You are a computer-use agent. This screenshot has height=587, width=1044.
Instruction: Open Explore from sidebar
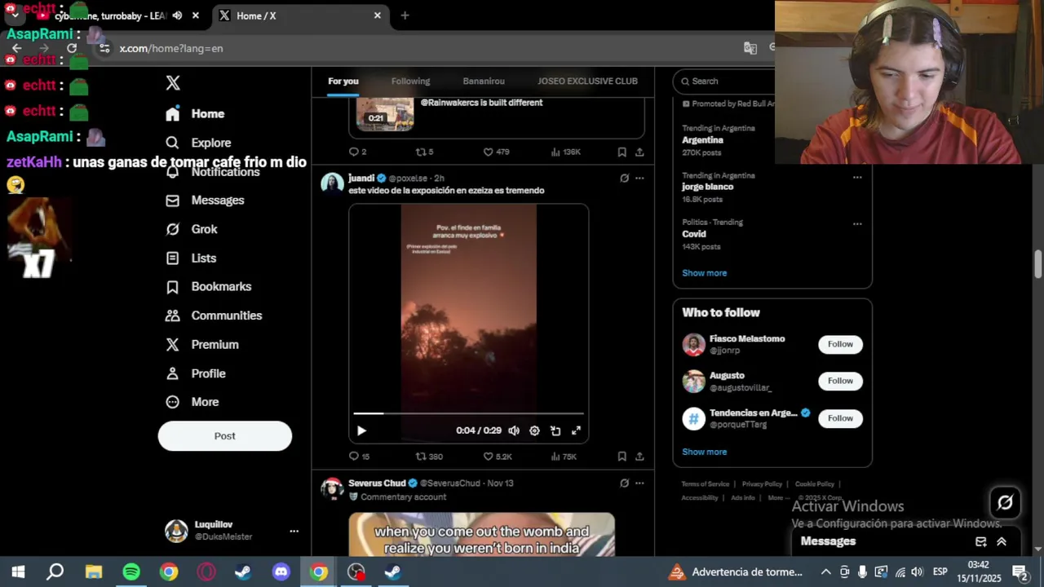tap(198, 143)
